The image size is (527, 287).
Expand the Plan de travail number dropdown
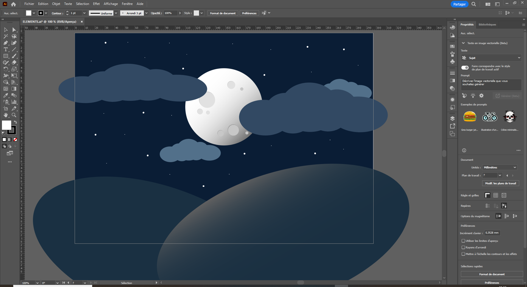tap(500, 175)
